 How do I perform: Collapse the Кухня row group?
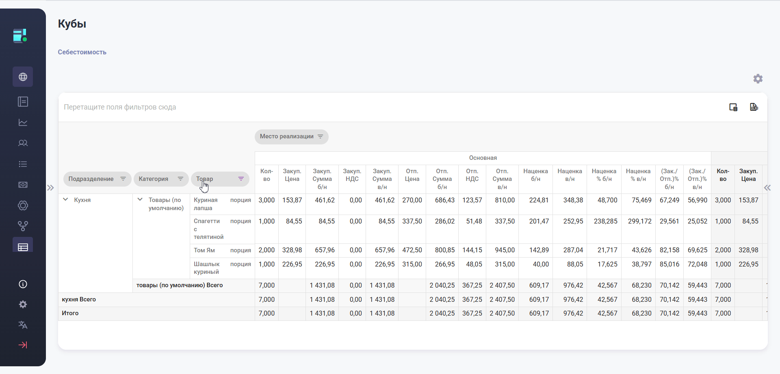[x=65, y=200]
